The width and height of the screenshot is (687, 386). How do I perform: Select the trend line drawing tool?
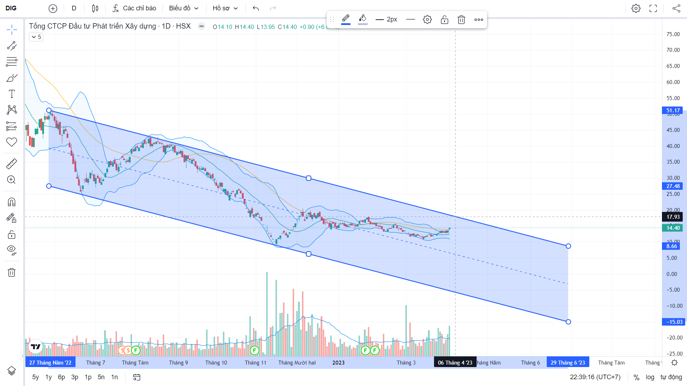[x=11, y=46]
